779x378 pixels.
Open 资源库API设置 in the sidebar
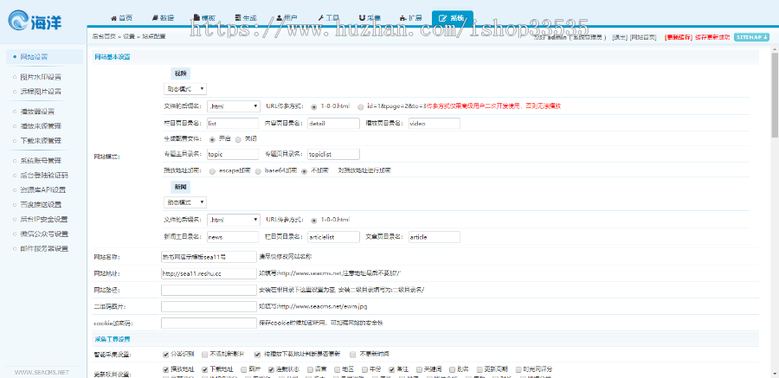click(43, 189)
